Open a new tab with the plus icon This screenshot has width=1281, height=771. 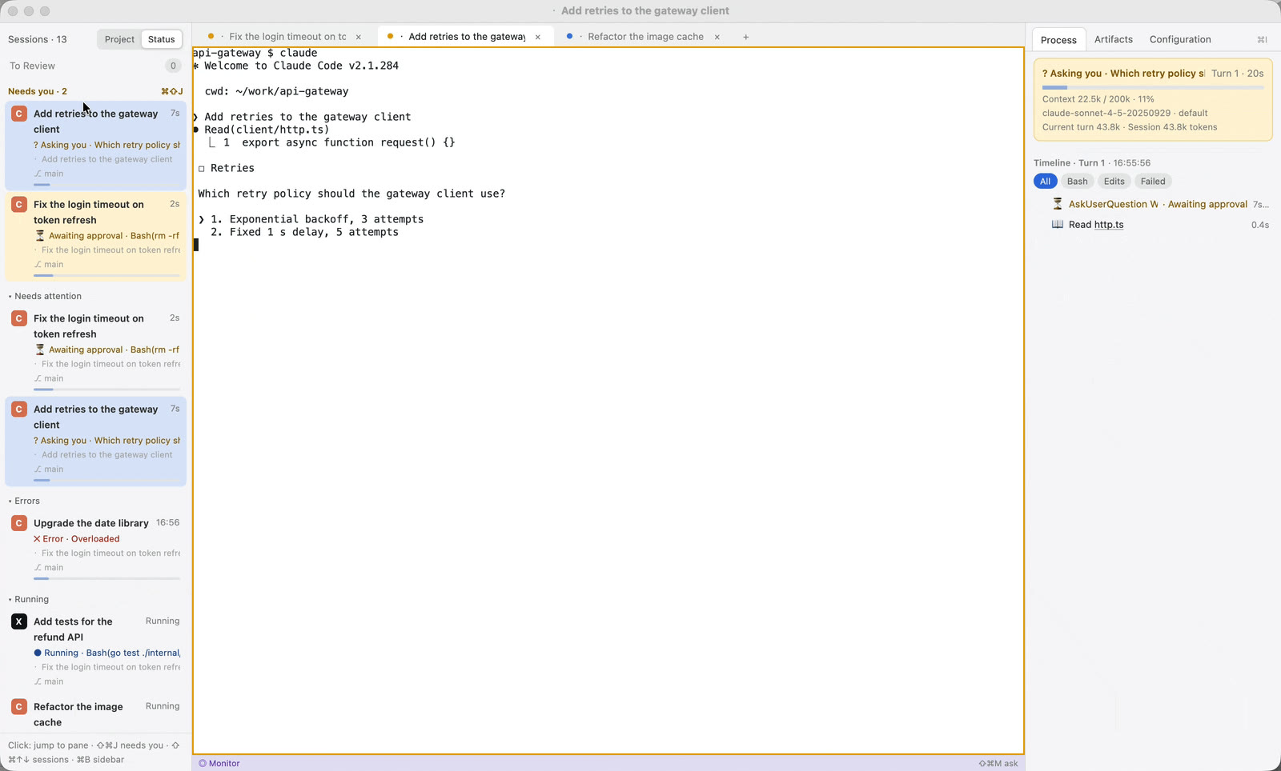click(745, 37)
